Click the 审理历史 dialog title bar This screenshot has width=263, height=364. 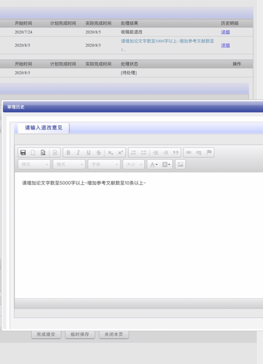pyautogui.click(x=133, y=107)
